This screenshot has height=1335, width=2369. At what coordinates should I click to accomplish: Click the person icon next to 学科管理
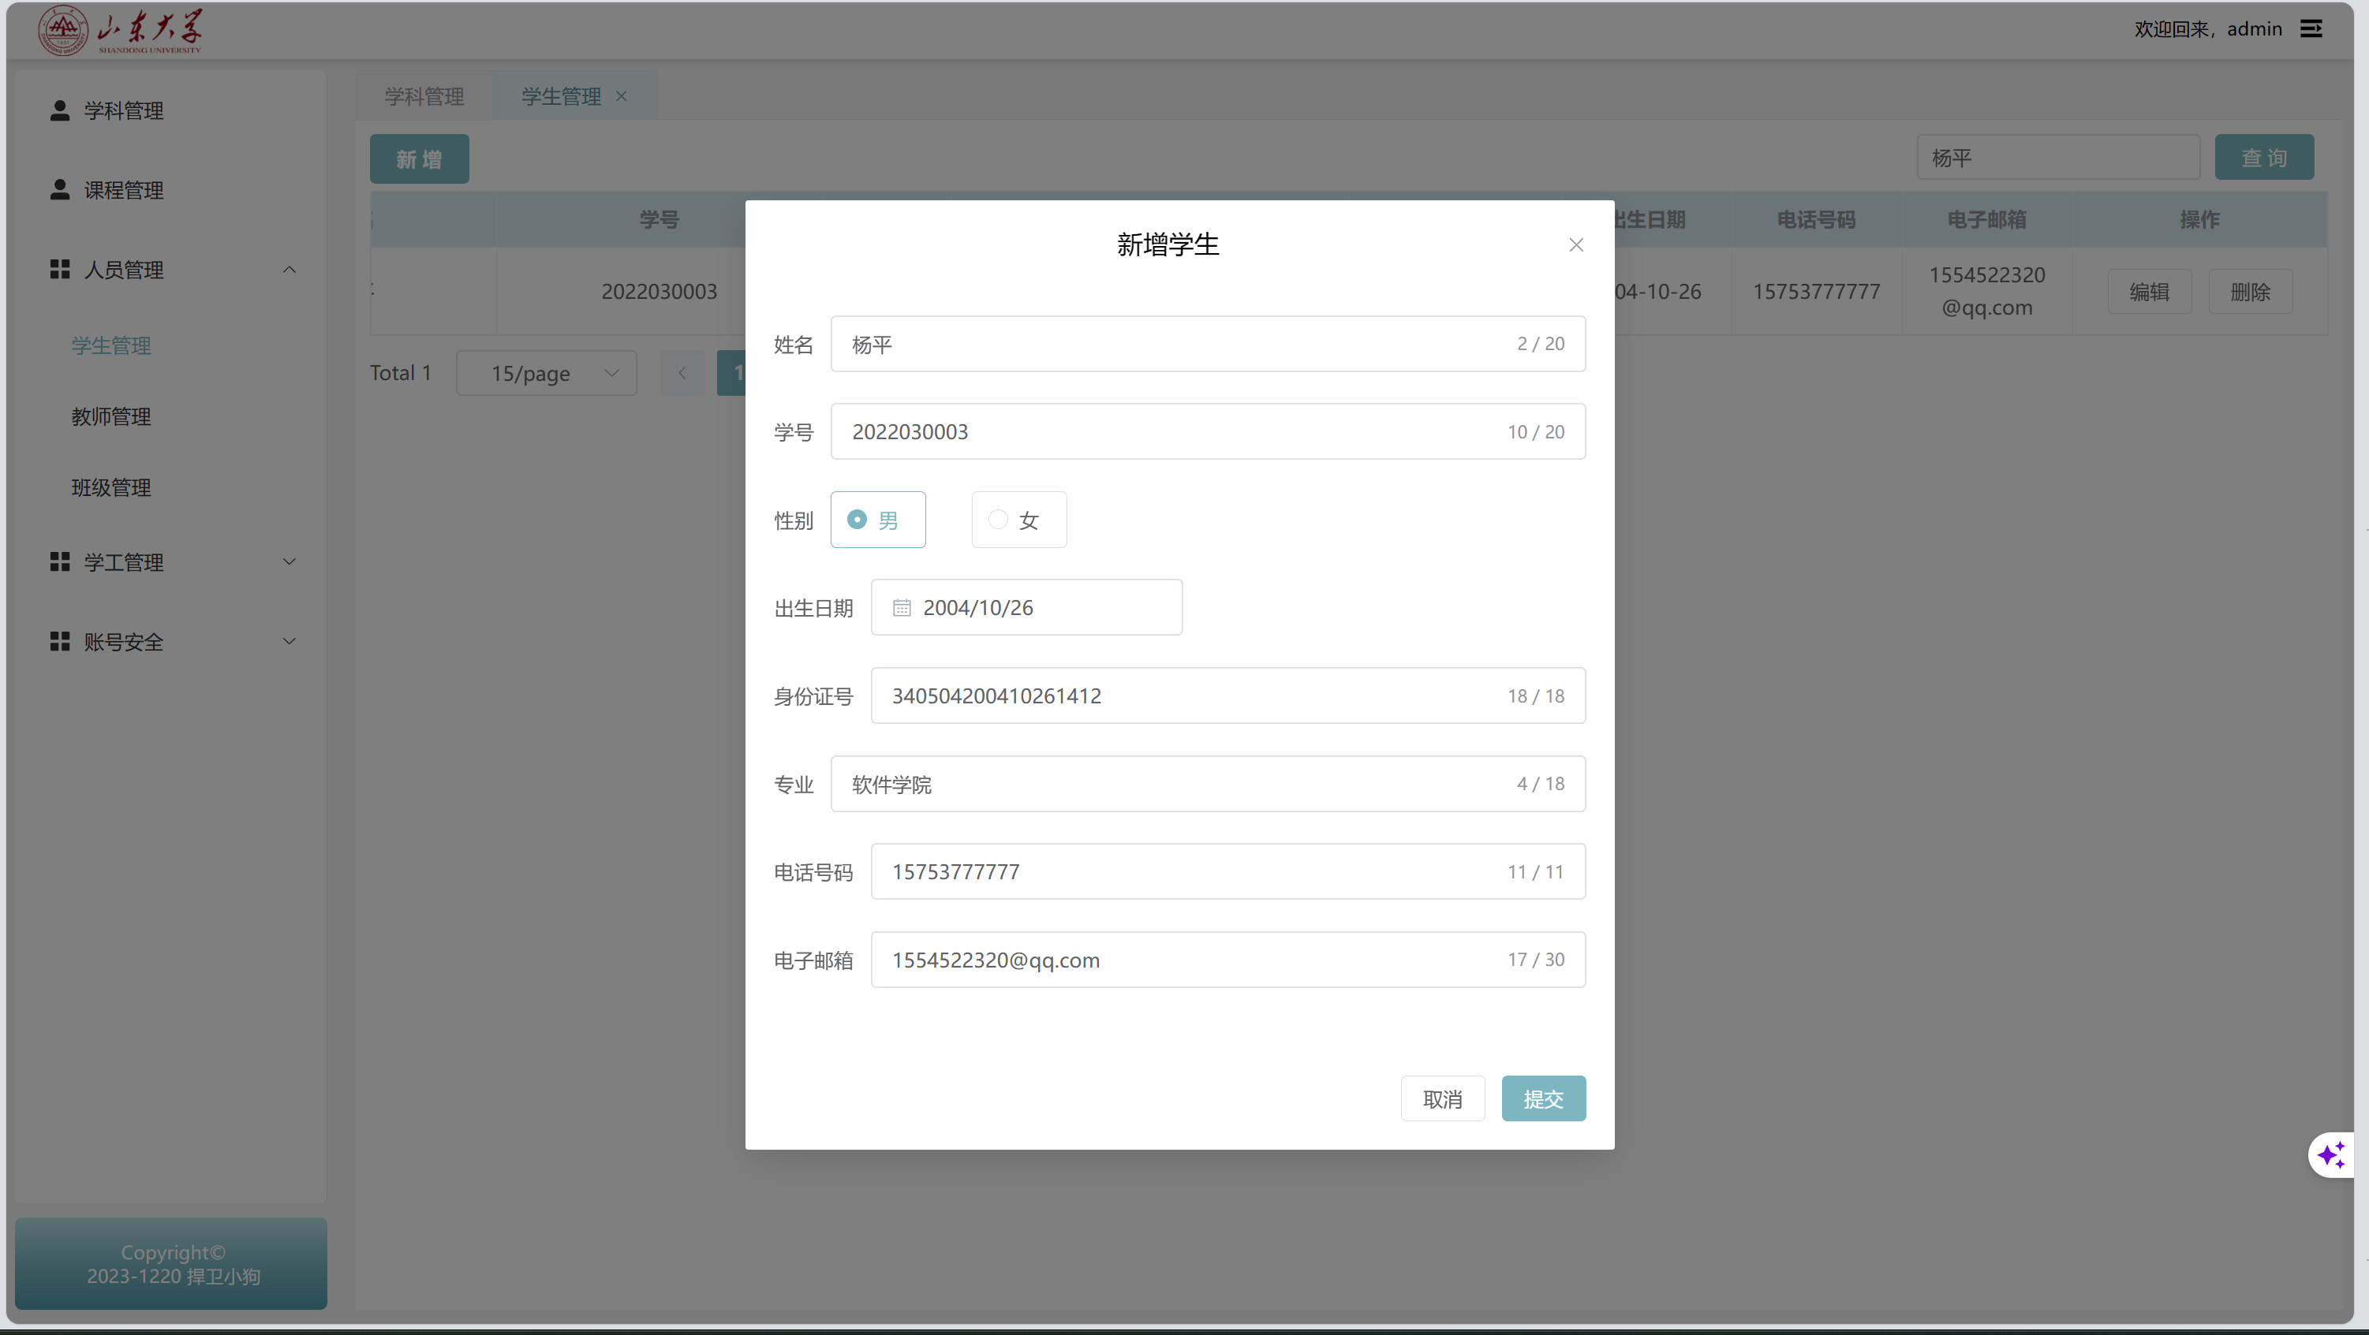60,110
